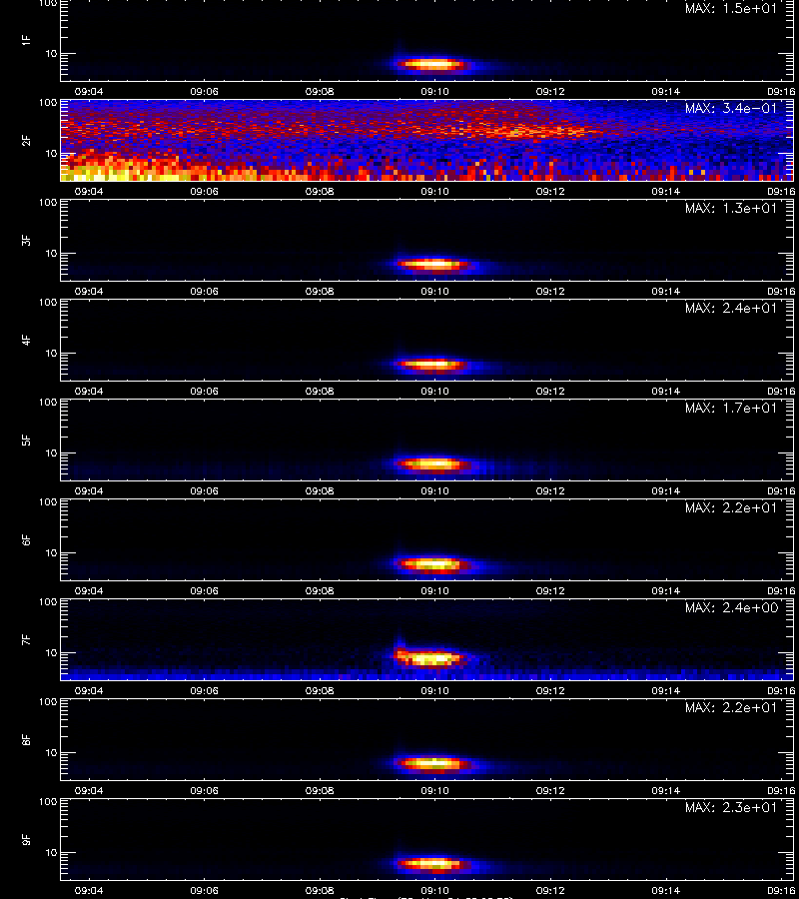
Task: Click the bright burst in the 9F spectrogram
Action: (433, 863)
